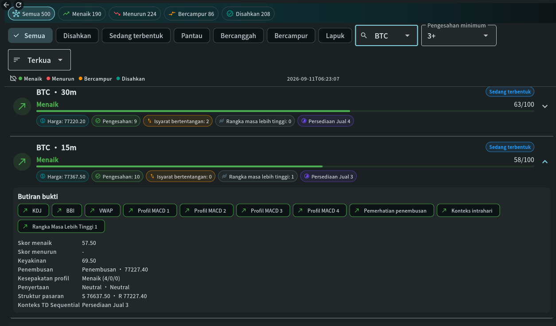
Task: Click the browser back arrow icon
Action: click(6, 4)
